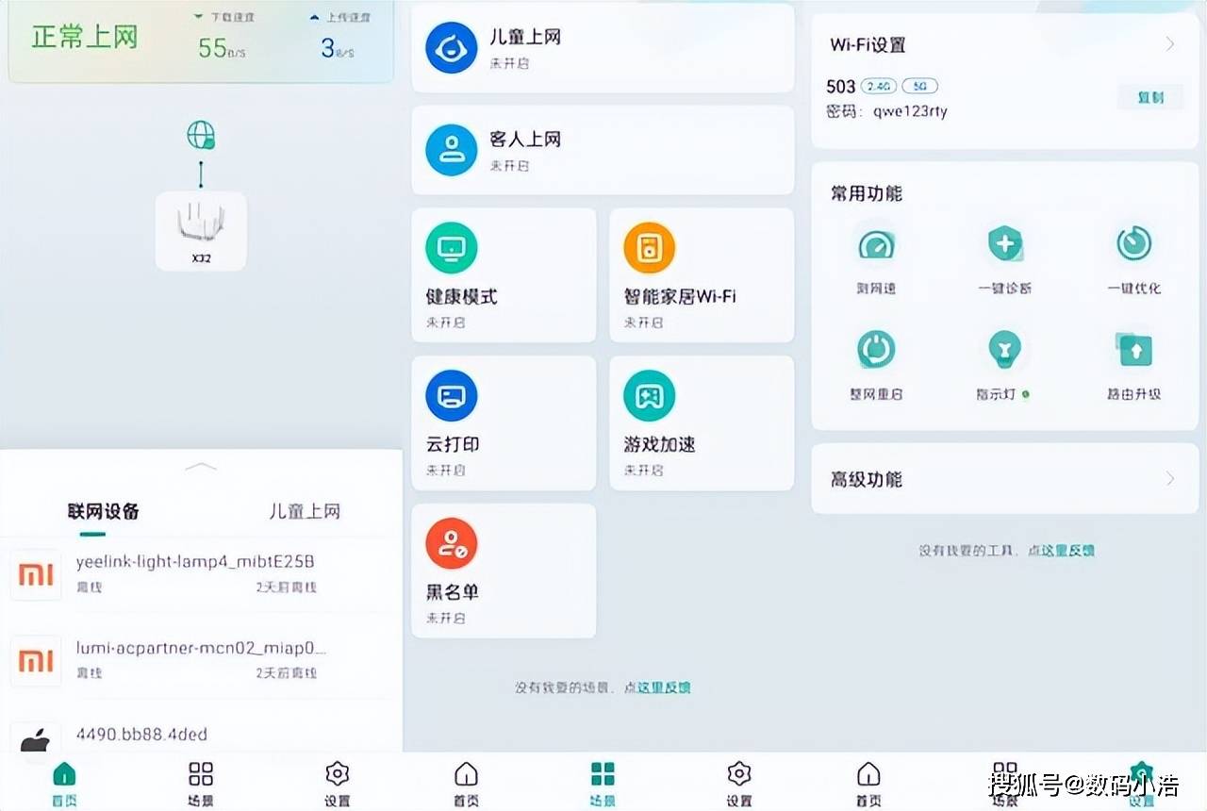
Task: Tap the Wi-Fi设置 heading
Action: click(x=868, y=44)
